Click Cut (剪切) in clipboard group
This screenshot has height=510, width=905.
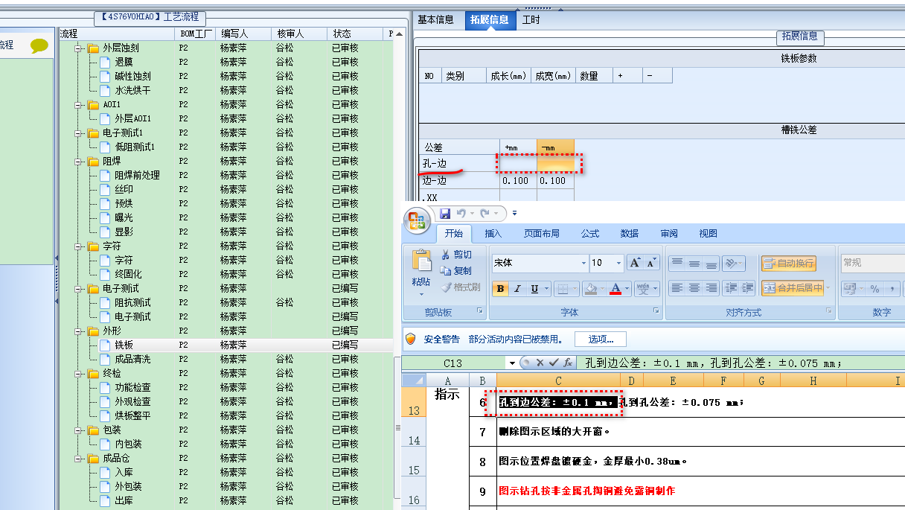click(455, 255)
